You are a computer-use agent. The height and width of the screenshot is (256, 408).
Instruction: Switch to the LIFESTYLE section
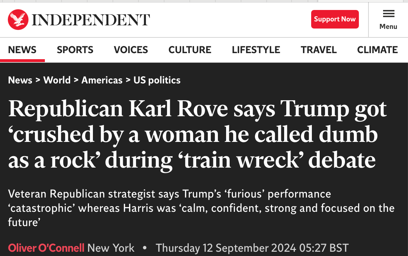click(256, 50)
